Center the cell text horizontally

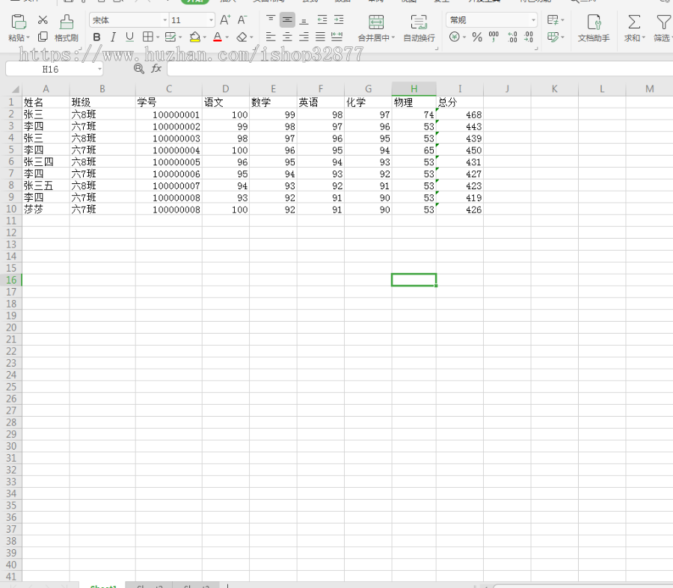287,37
